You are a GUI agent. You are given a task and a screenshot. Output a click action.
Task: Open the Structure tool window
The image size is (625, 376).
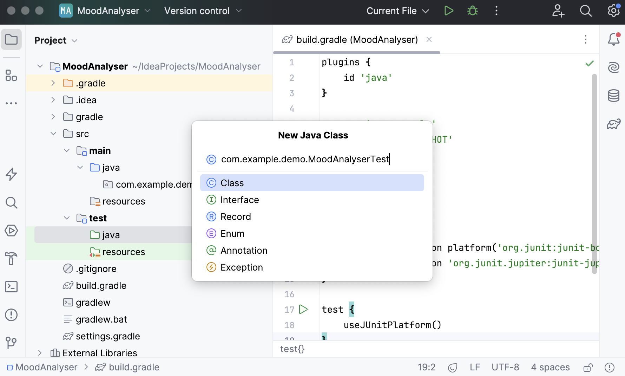point(11,75)
